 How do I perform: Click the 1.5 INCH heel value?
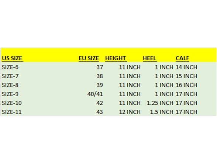pyautogui.click(x=162, y=112)
